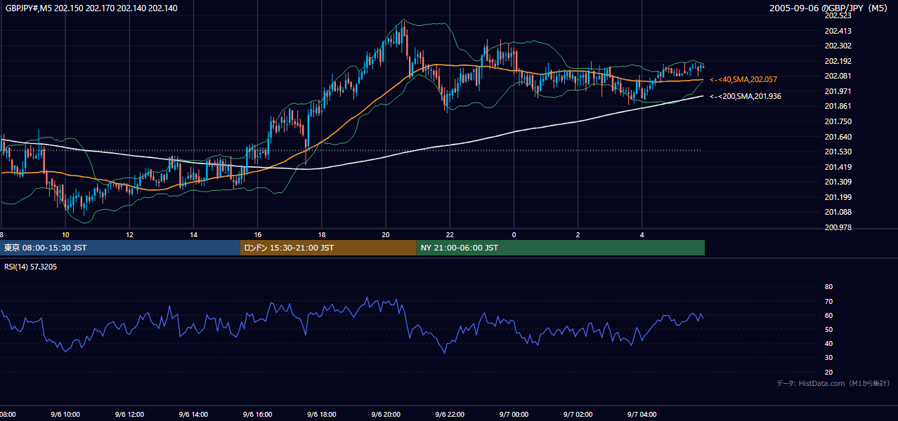Click price axis value 201.861

pos(838,107)
